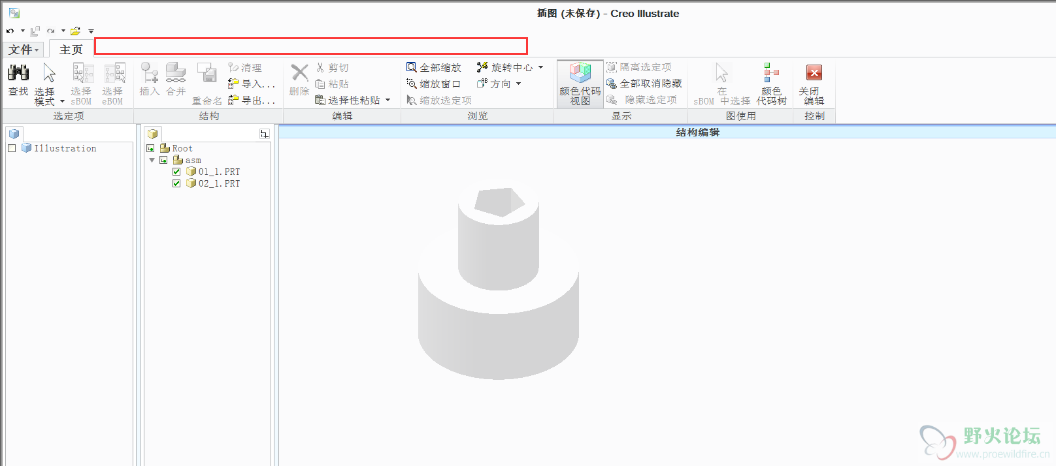Click the 剪切 cut scissors tool
The width and height of the screenshot is (1056, 466).
[332, 67]
